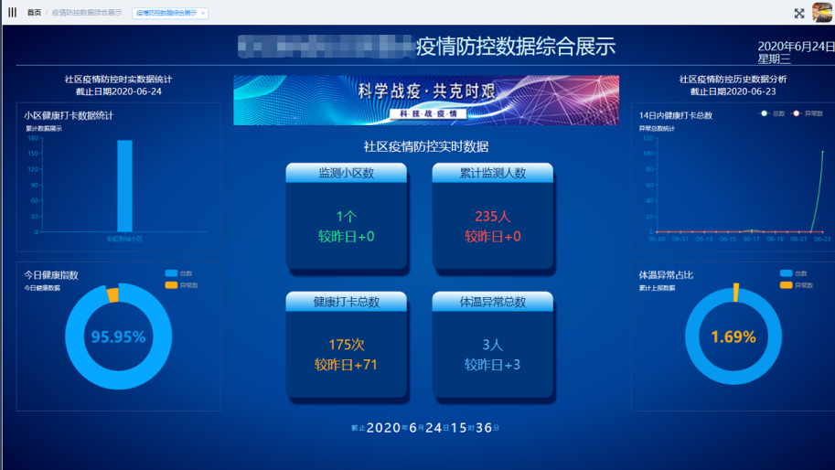Toggle 总数 legend in 体温异常占比 chart
835x470 pixels.
click(x=794, y=273)
